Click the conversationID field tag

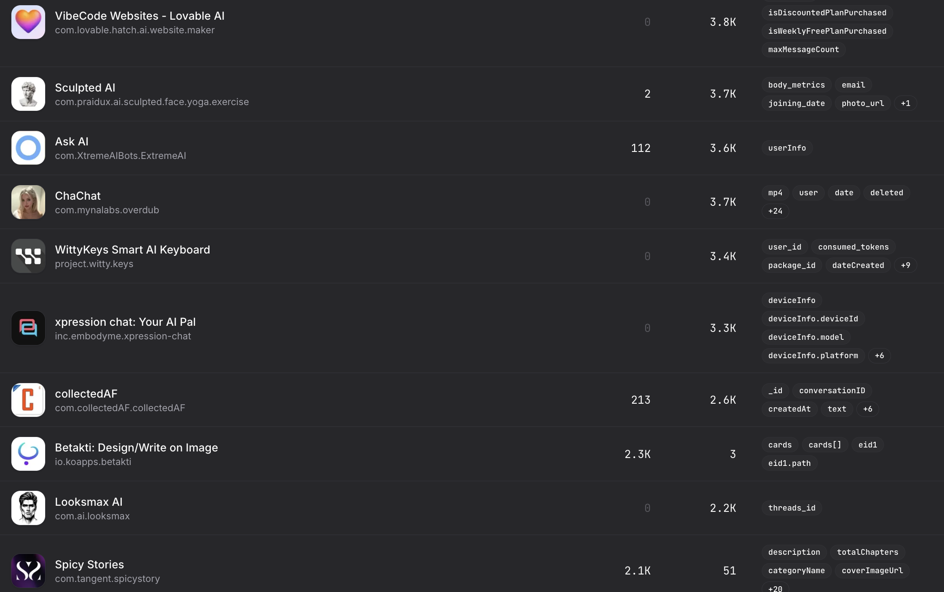(x=832, y=391)
